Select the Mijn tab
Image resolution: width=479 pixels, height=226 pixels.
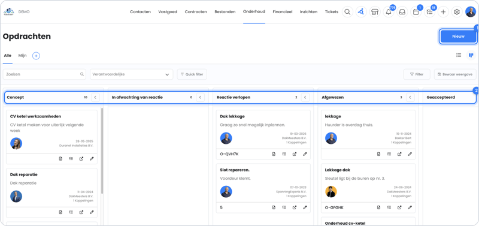click(x=22, y=56)
